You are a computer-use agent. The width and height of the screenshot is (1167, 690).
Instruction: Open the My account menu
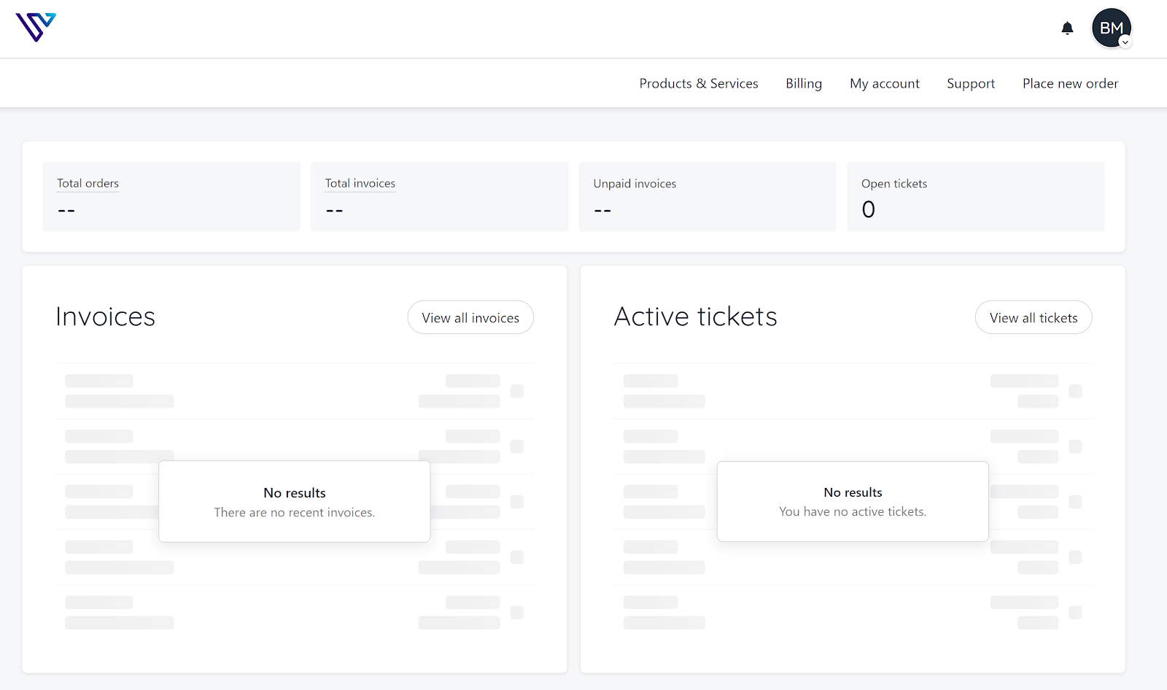pyautogui.click(x=885, y=84)
